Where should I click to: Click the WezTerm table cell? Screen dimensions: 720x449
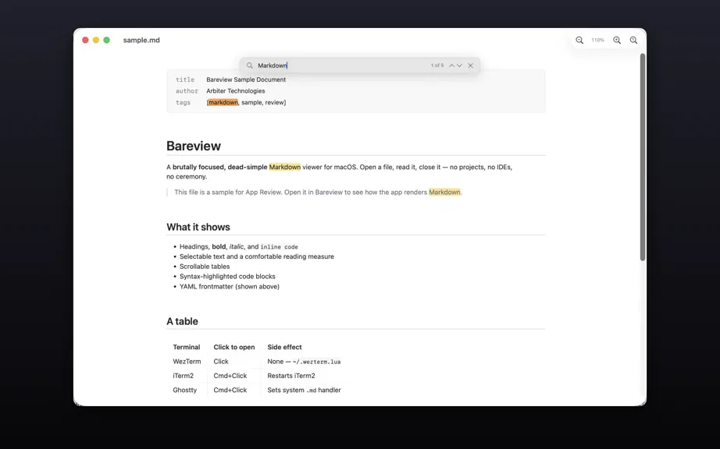point(187,362)
